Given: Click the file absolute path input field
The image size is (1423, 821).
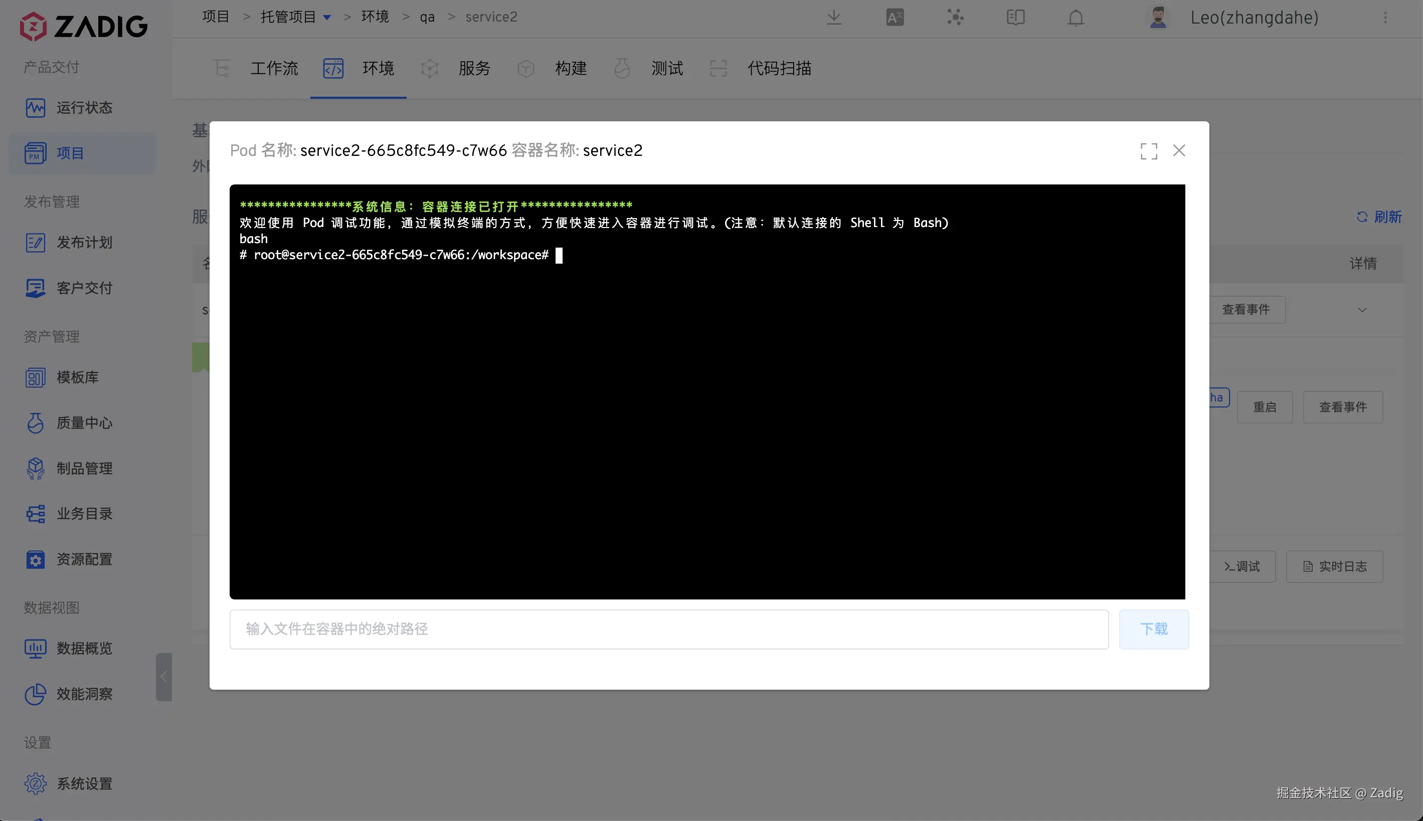Looking at the screenshot, I should click(x=668, y=629).
